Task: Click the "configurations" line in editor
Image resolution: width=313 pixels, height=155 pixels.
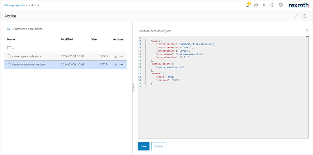Action: (x=163, y=64)
